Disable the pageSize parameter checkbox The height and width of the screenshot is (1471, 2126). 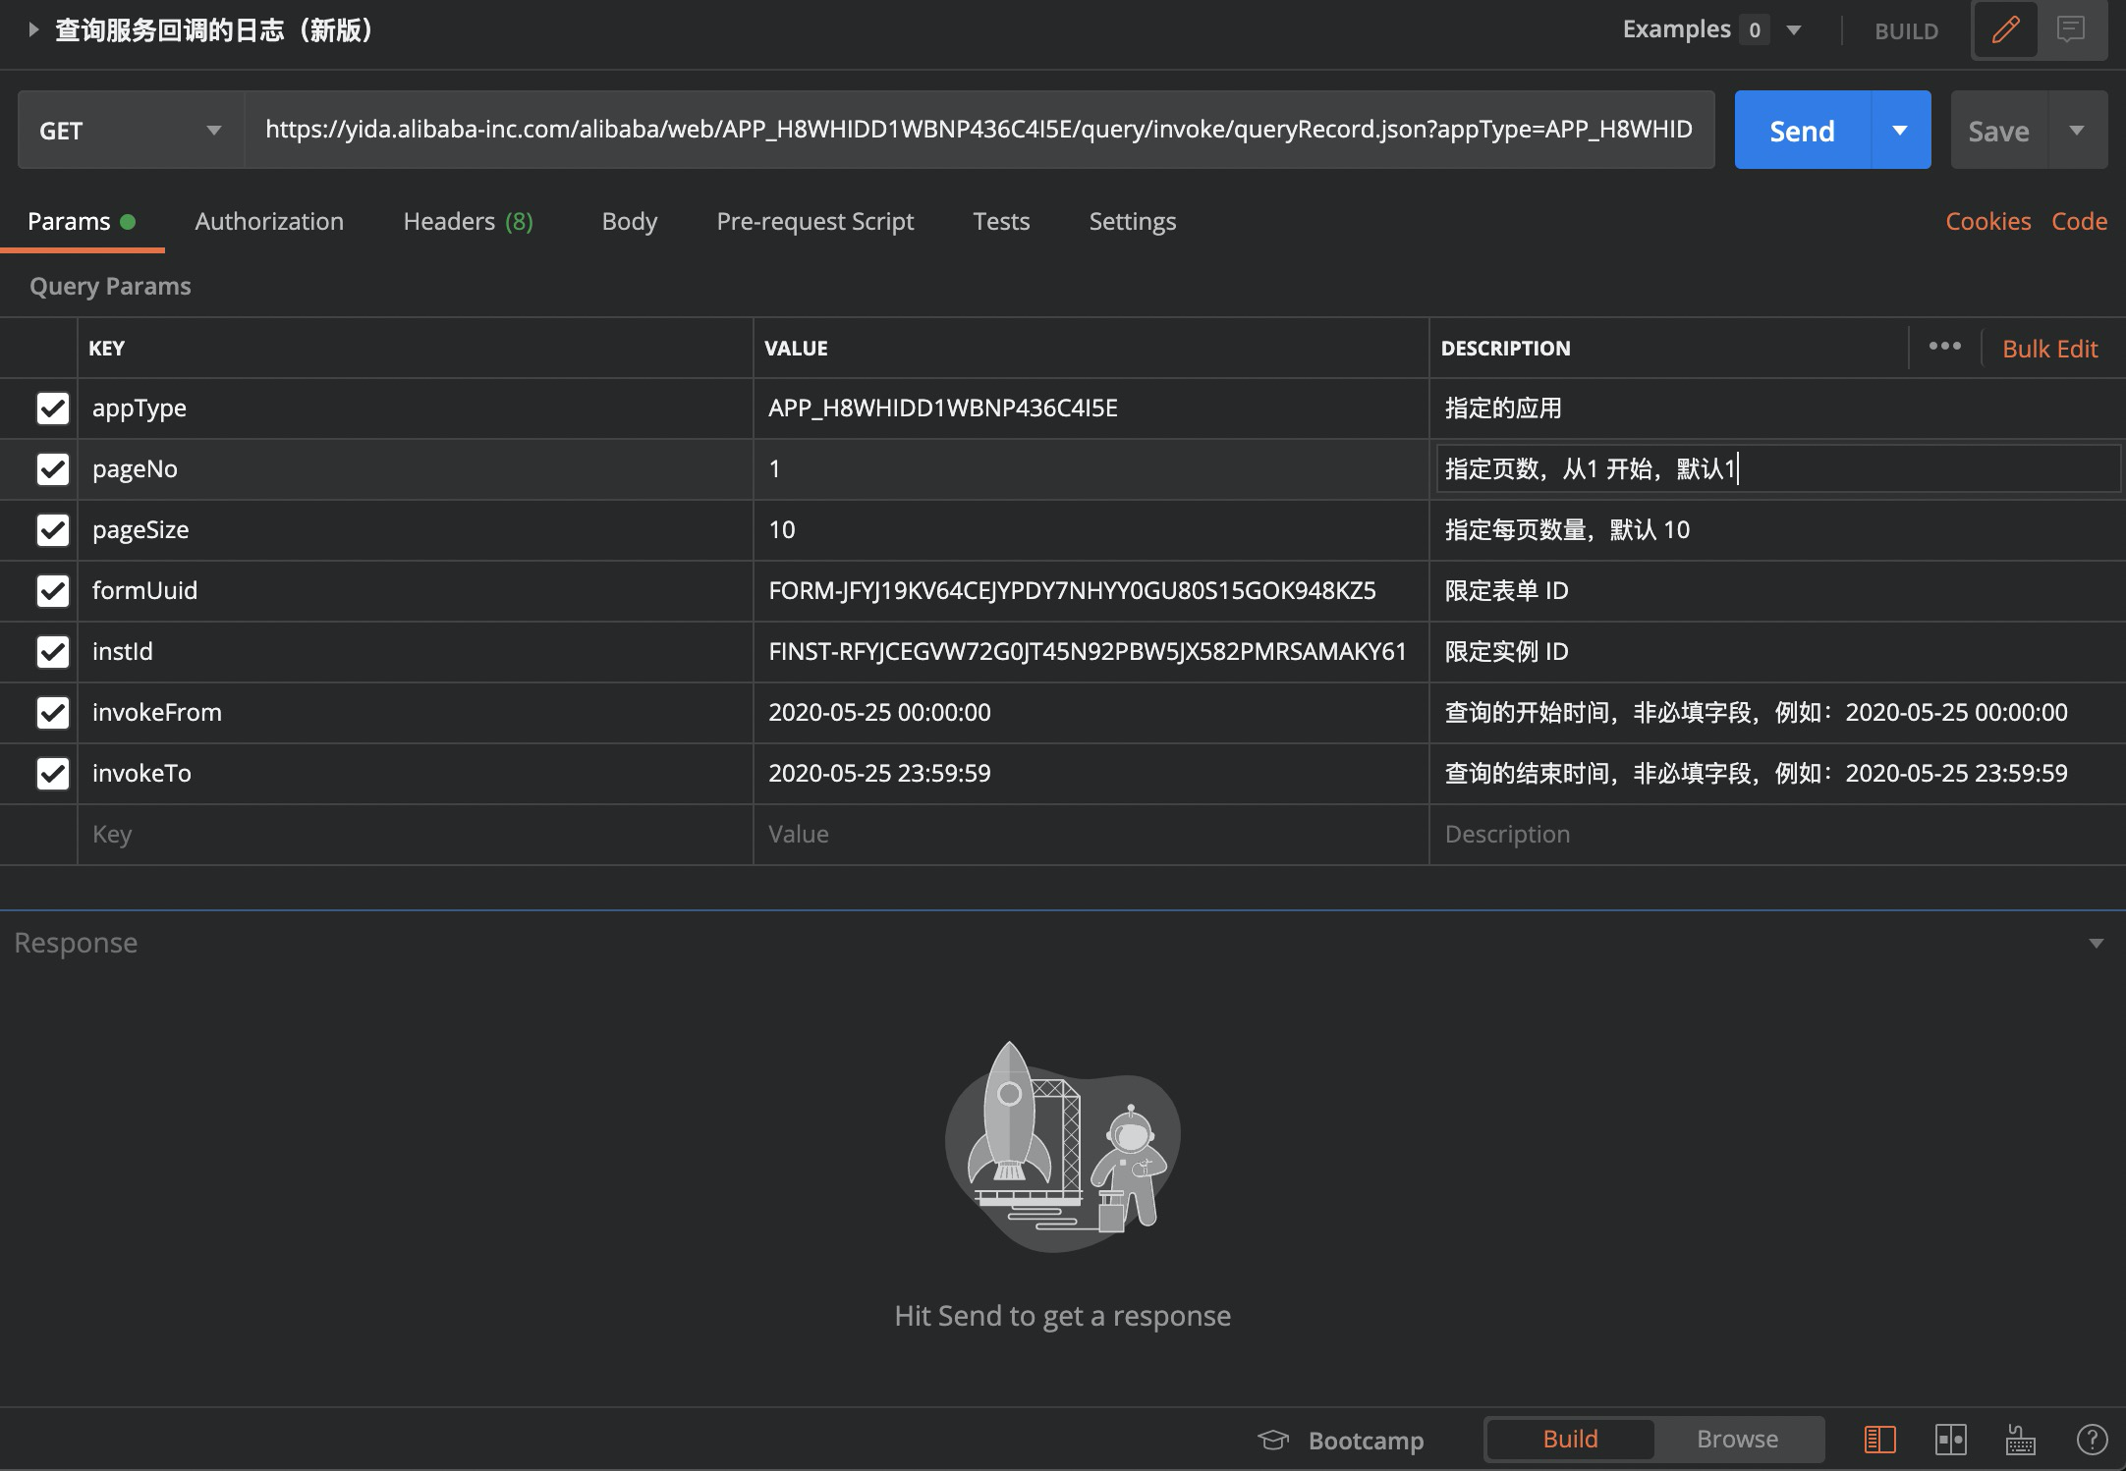53,530
